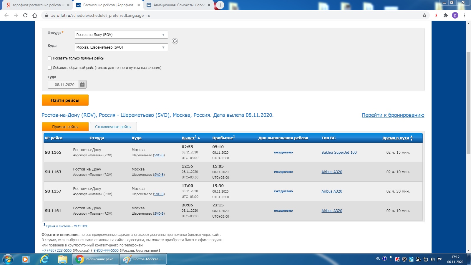
Task: Open the Sukhoi SuperJet 100 aircraft link
Action: [339, 153]
